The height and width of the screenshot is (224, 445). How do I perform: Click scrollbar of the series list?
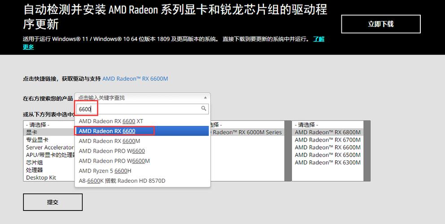288,151
